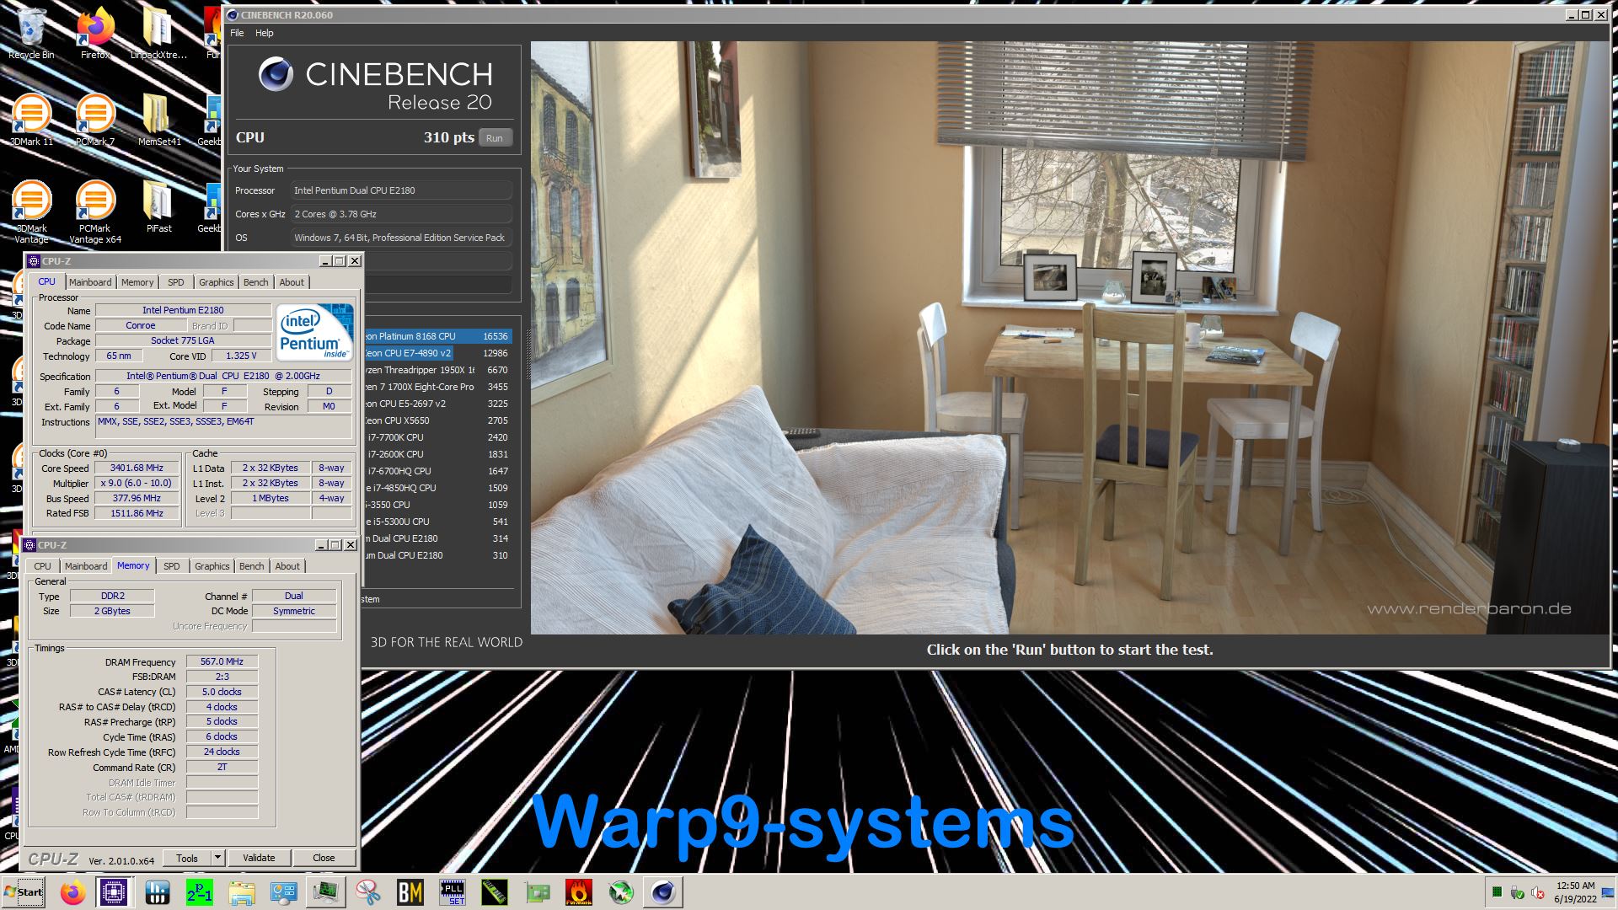Open the 3DMark 11 desktop shortcut
The width and height of the screenshot is (1618, 910).
click(x=31, y=120)
